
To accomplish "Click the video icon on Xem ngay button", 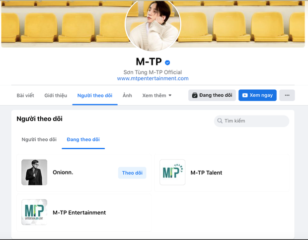I will pos(245,95).
